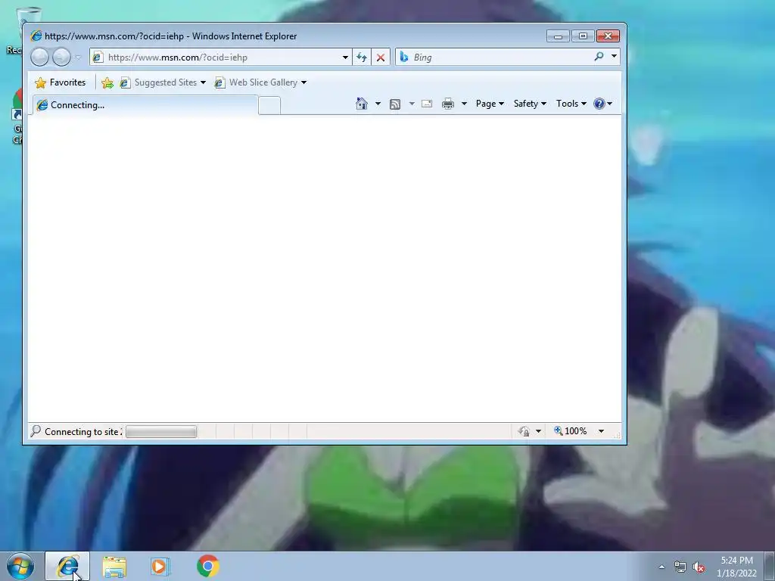775x581 pixels.
Task: Click the security zone status icon
Action: [524, 431]
